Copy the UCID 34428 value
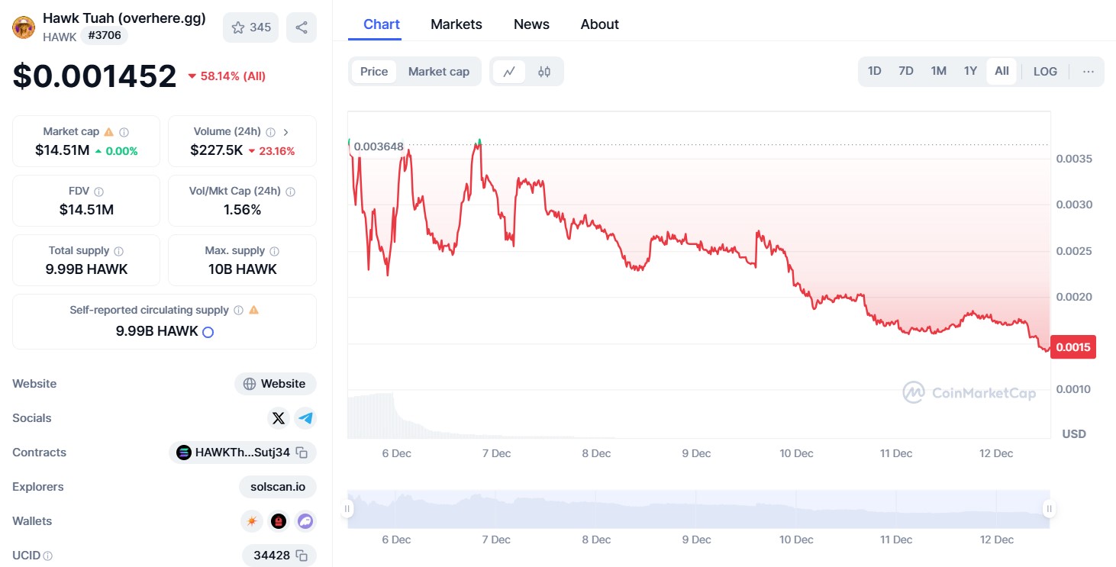The image size is (1116, 567). pyautogui.click(x=302, y=556)
